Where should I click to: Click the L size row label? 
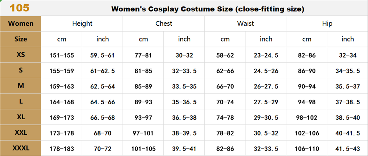click(x=21, y=101)
